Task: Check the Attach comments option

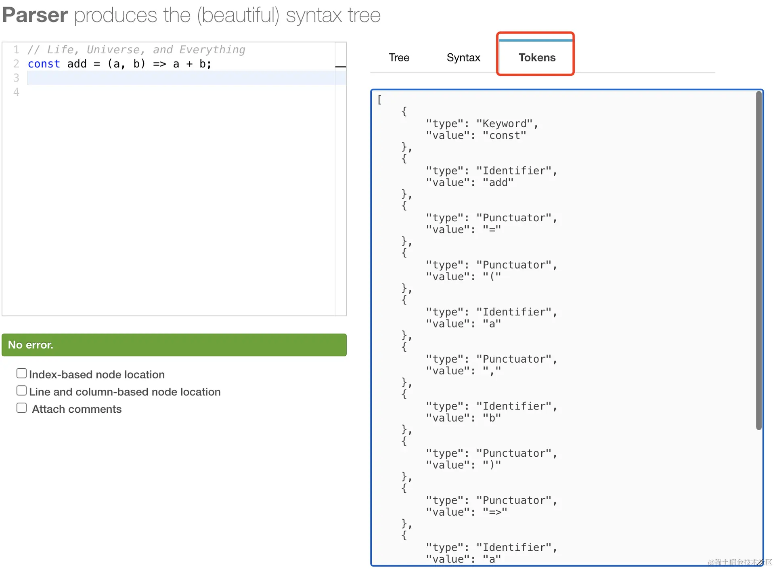Action: pos(22,408)
